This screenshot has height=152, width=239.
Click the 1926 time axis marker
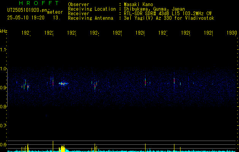coord(140,33)
